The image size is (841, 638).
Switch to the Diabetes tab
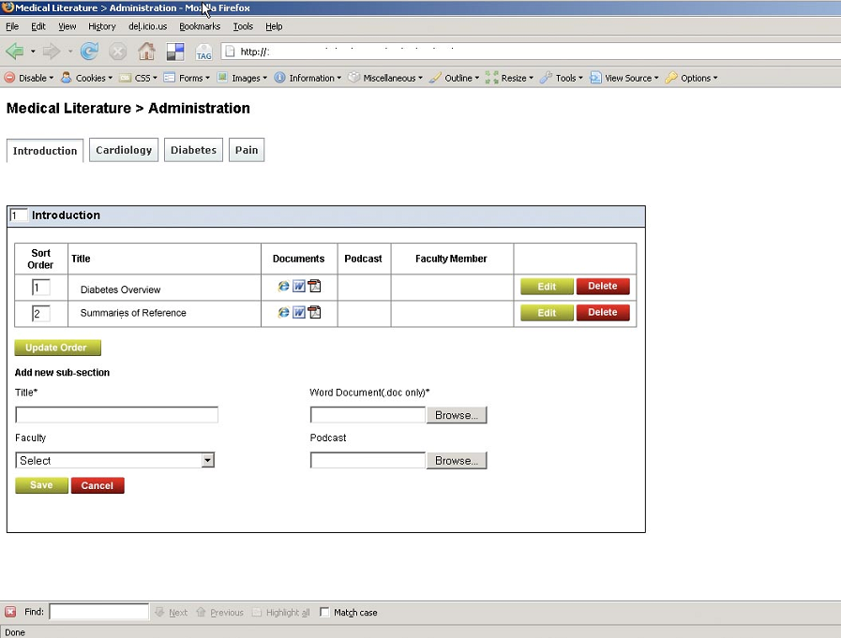[x=194, y=150]
